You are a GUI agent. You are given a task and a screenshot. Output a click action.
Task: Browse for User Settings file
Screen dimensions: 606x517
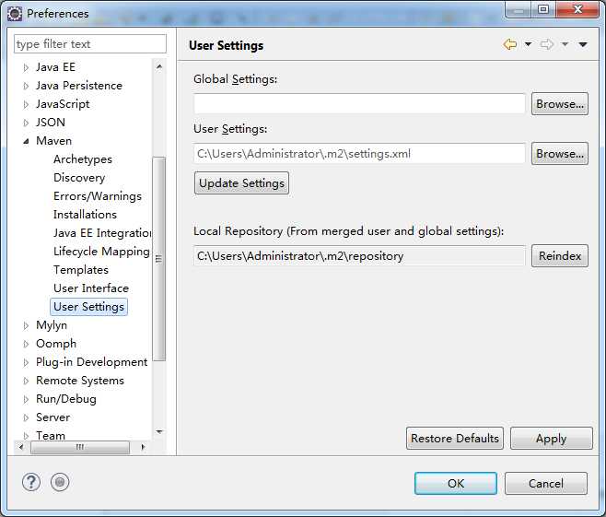pos(560,154)
